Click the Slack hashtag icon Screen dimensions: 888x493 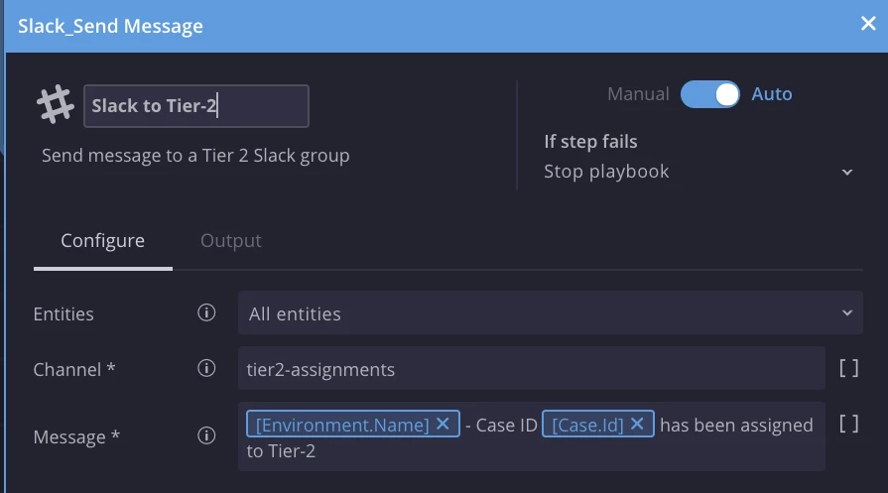56,105
